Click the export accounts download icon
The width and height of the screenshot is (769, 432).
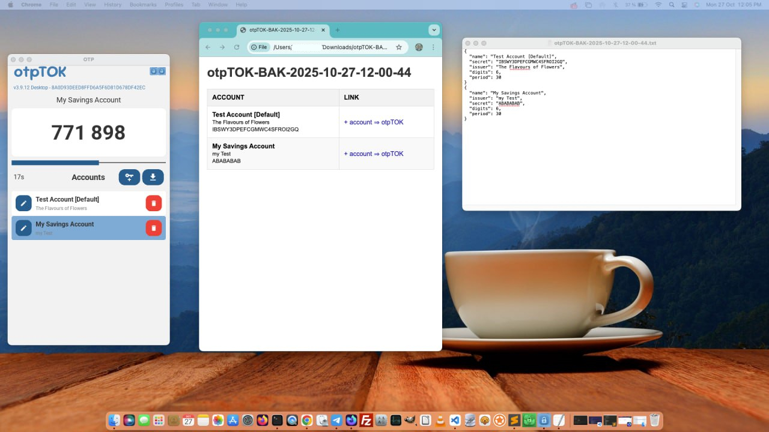click(153, 177)
